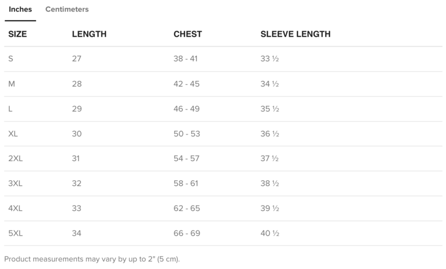
Task: Click chest value 66 - 69
Action: coord(187,233)
